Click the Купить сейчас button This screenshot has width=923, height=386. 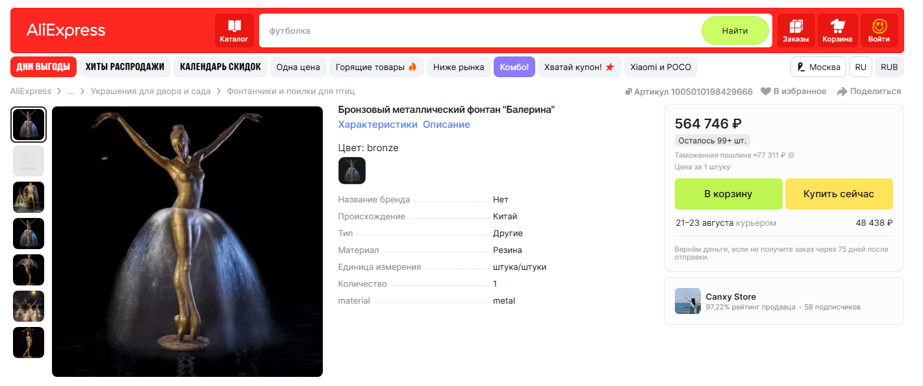(x=839, y=194)
